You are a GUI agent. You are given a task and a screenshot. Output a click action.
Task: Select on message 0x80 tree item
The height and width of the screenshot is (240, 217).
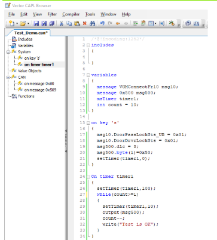[x=39, y=84]
